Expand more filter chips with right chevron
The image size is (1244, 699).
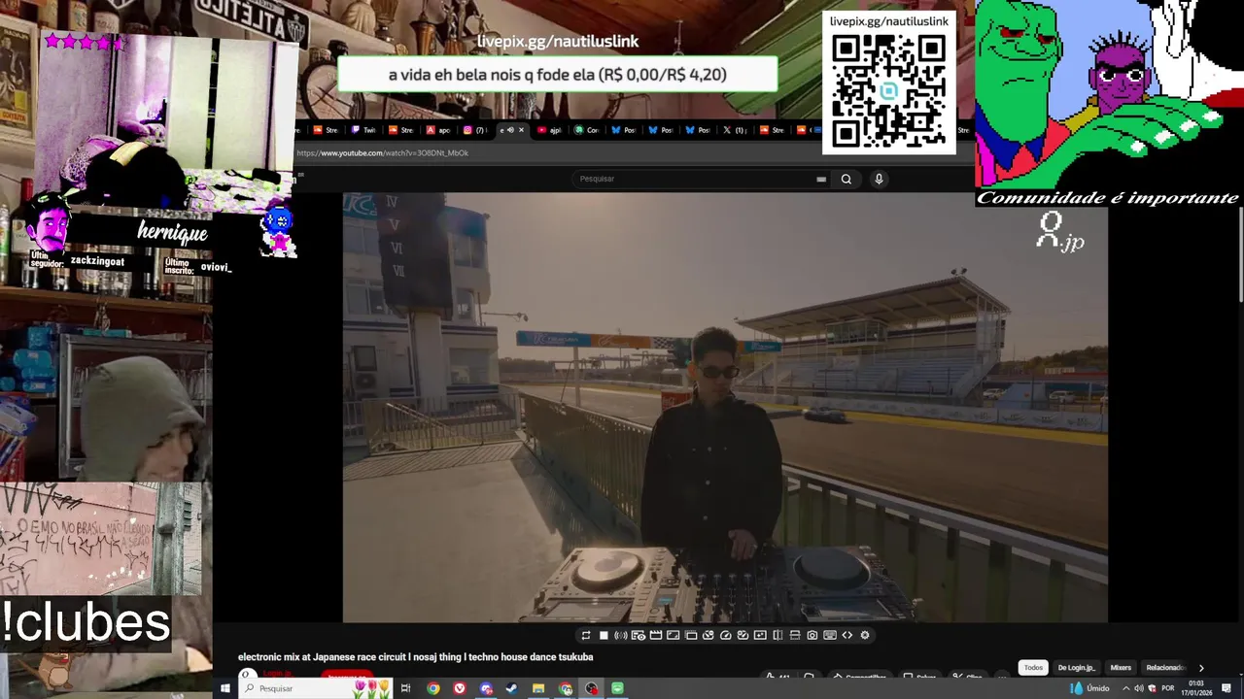[x=1201, y=668]
